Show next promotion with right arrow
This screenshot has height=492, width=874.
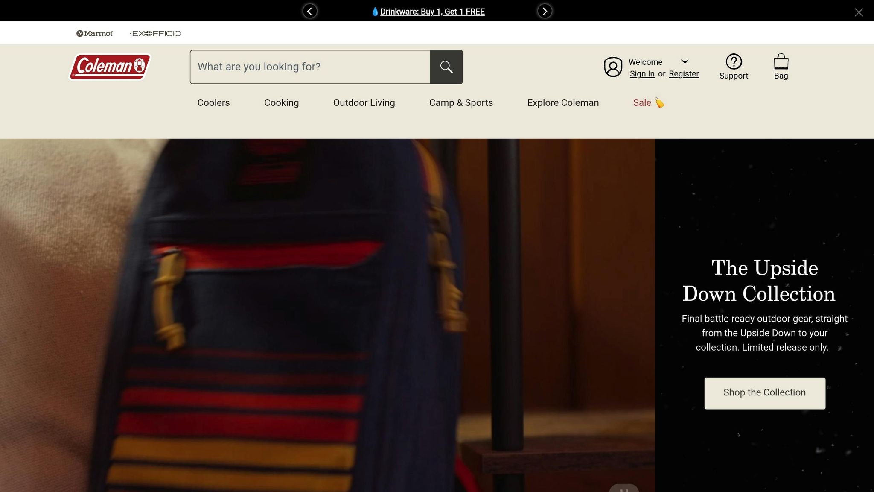click(545, 11)
